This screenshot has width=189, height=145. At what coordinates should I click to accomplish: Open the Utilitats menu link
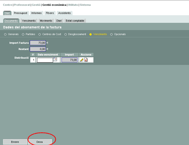tap(73, 5)
